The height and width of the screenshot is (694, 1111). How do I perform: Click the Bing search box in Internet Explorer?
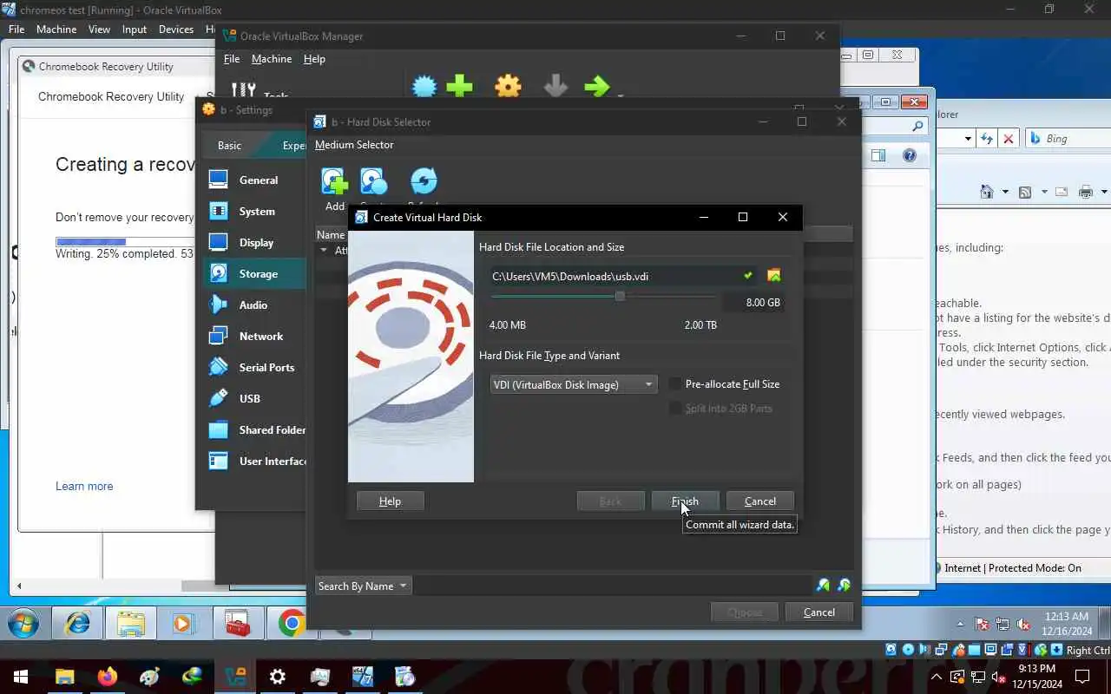point(1068,139)
